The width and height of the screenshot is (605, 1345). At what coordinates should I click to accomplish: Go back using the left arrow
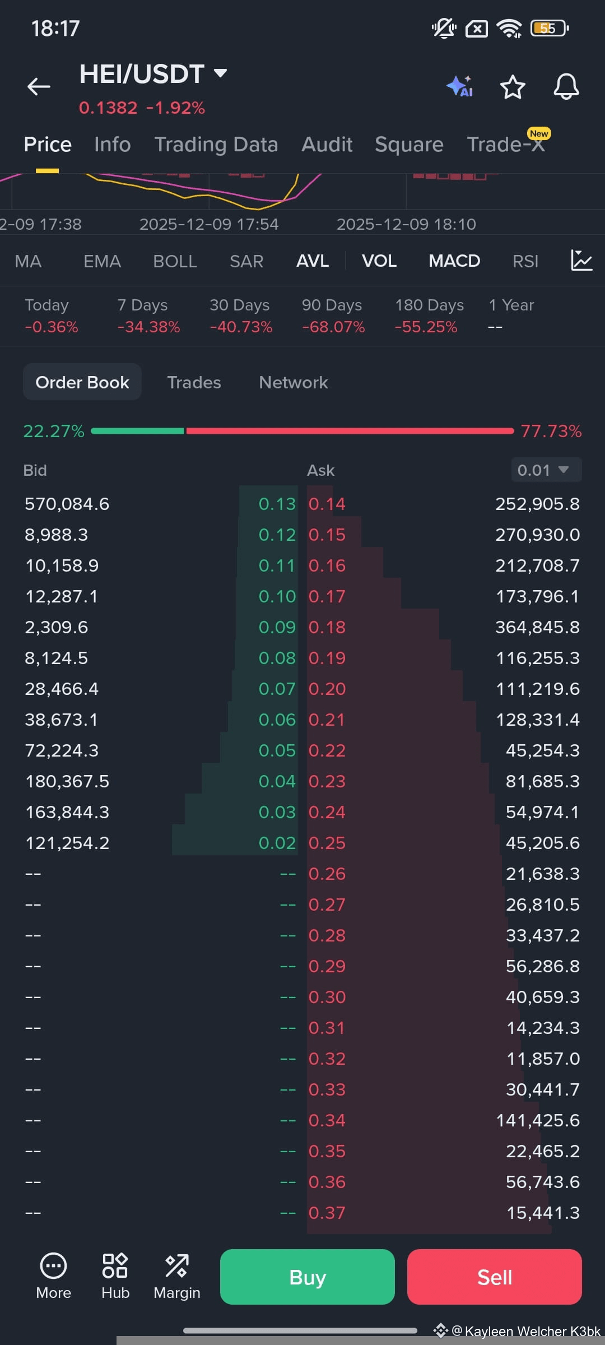pos(39,86)
